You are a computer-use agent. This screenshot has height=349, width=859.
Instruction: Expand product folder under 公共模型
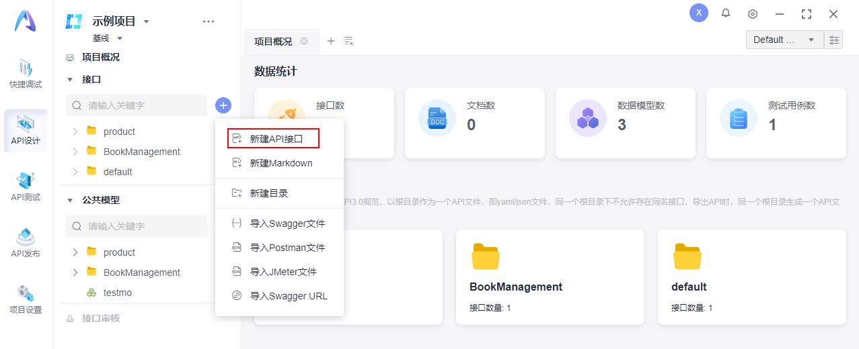75,252
